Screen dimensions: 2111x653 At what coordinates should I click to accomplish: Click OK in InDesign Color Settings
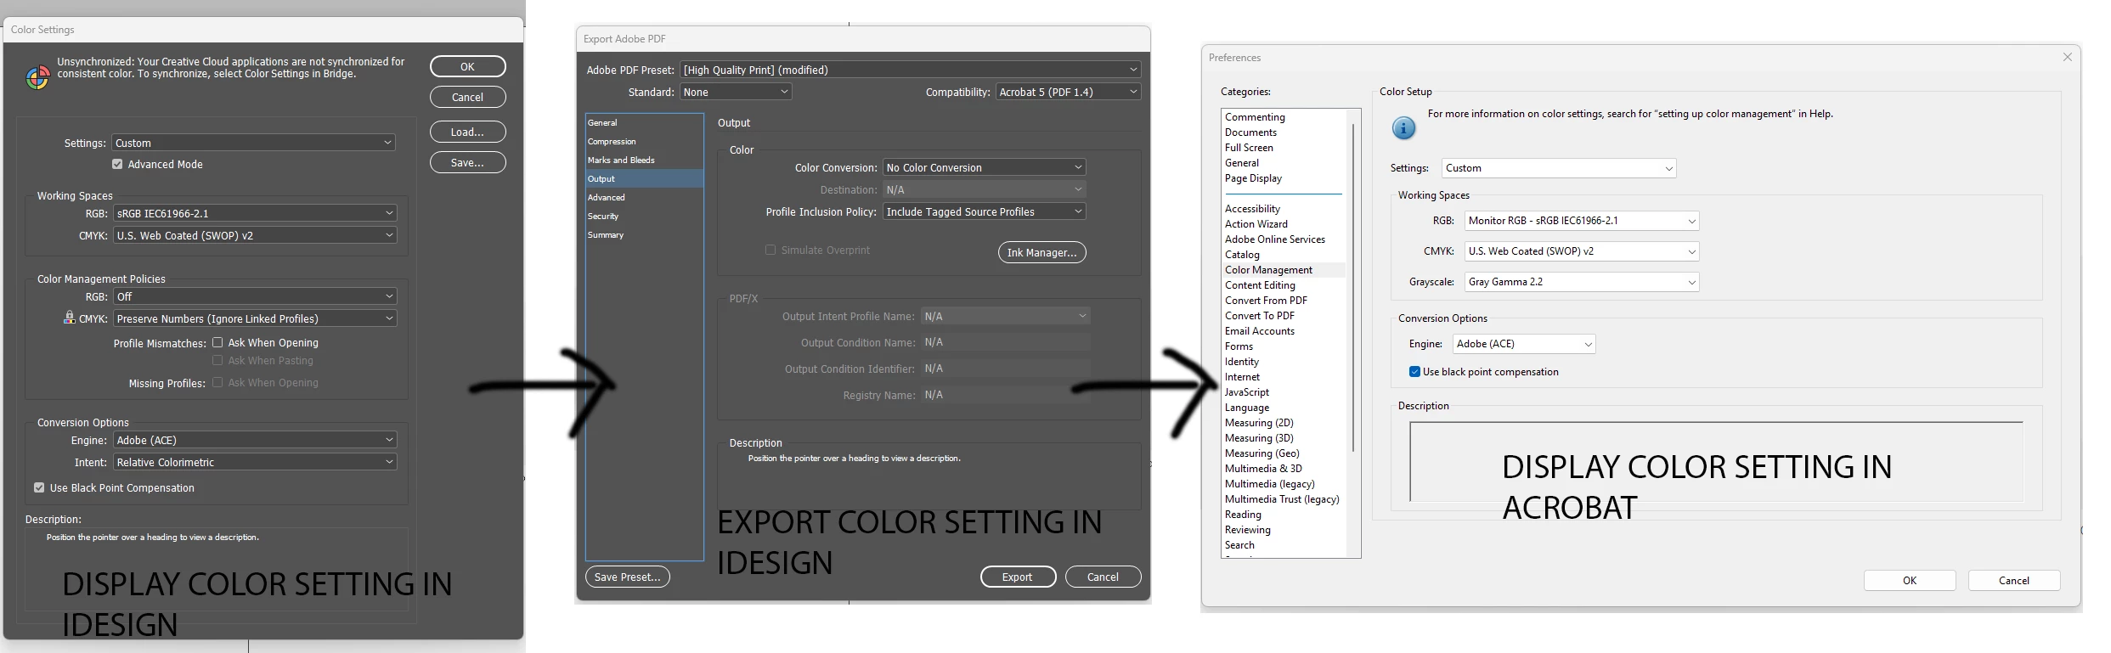(x=468, y=66)
